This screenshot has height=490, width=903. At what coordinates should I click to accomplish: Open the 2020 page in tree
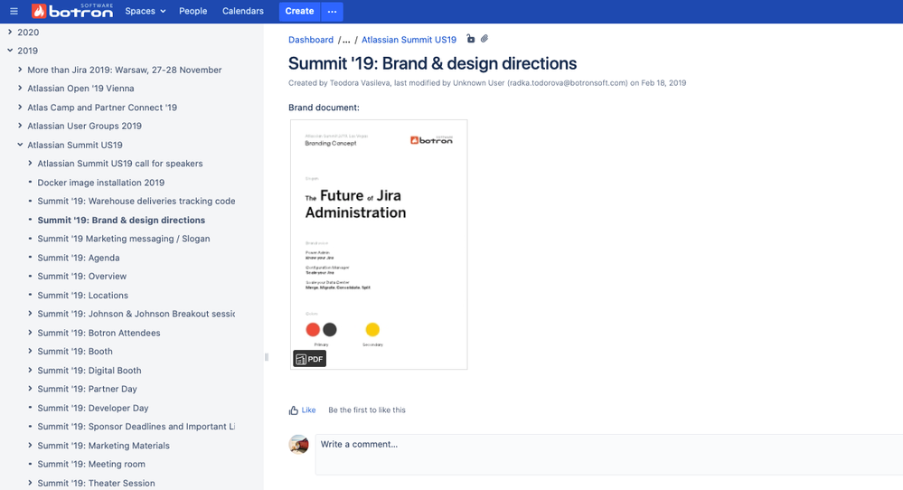28,33
